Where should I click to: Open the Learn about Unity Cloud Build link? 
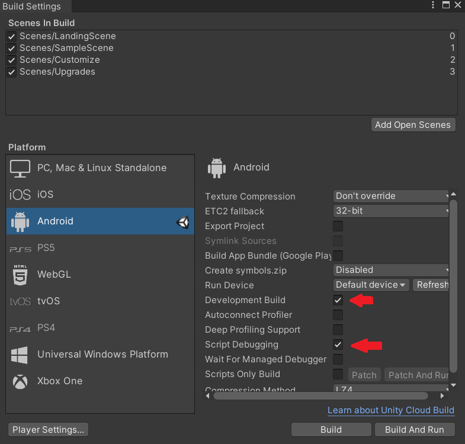pyautogui.click(x=391, y=410)
